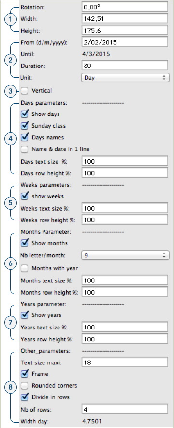The height and width of the screenshot is (428, 174).
Task: Select the From date input field
Action: pyautogui.click(x=125, y=42)
